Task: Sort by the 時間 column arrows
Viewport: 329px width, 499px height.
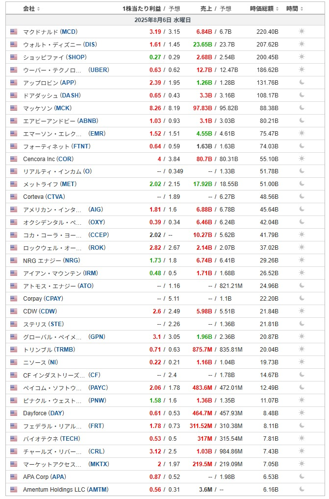Action: coord(302,9)
